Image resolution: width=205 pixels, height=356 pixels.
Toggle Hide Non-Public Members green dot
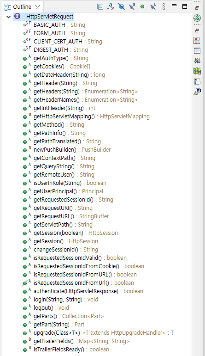142,6
